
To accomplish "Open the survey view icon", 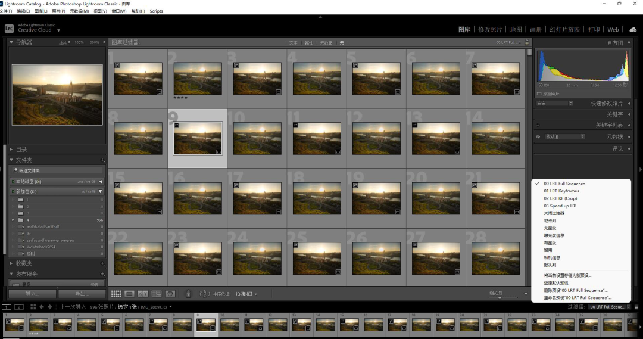I will [156, 294].
